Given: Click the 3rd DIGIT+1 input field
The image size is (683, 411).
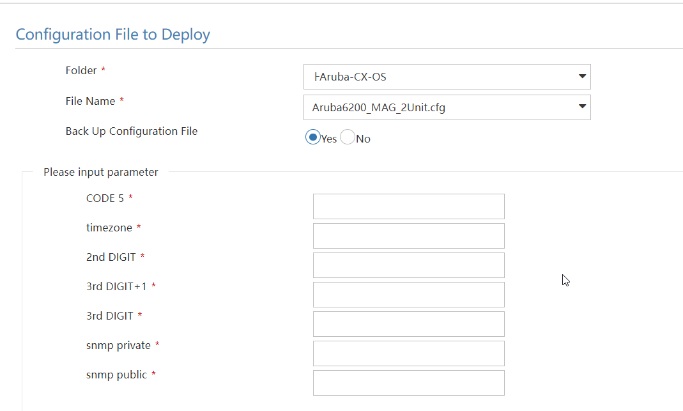Looking at the screenshot, I should tap(408, 294).
